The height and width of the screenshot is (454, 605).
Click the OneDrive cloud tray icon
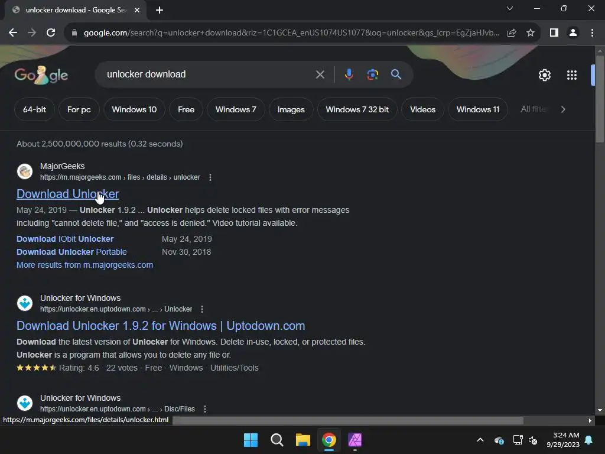[499, 440]
